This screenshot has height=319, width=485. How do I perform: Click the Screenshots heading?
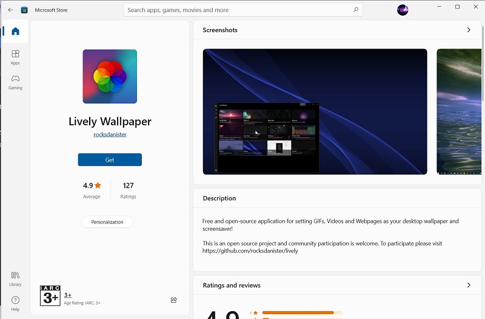[x=220, y=30]
